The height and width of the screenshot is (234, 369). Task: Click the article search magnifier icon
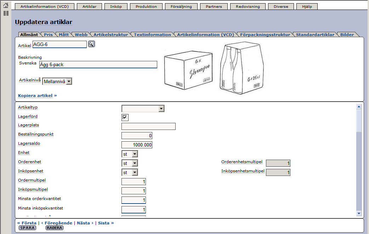(x=91, y=44)
